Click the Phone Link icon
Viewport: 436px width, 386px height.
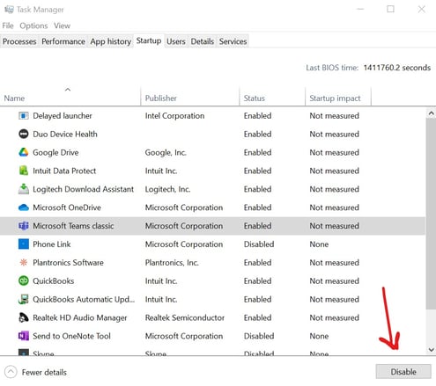(x=24, y=244)
